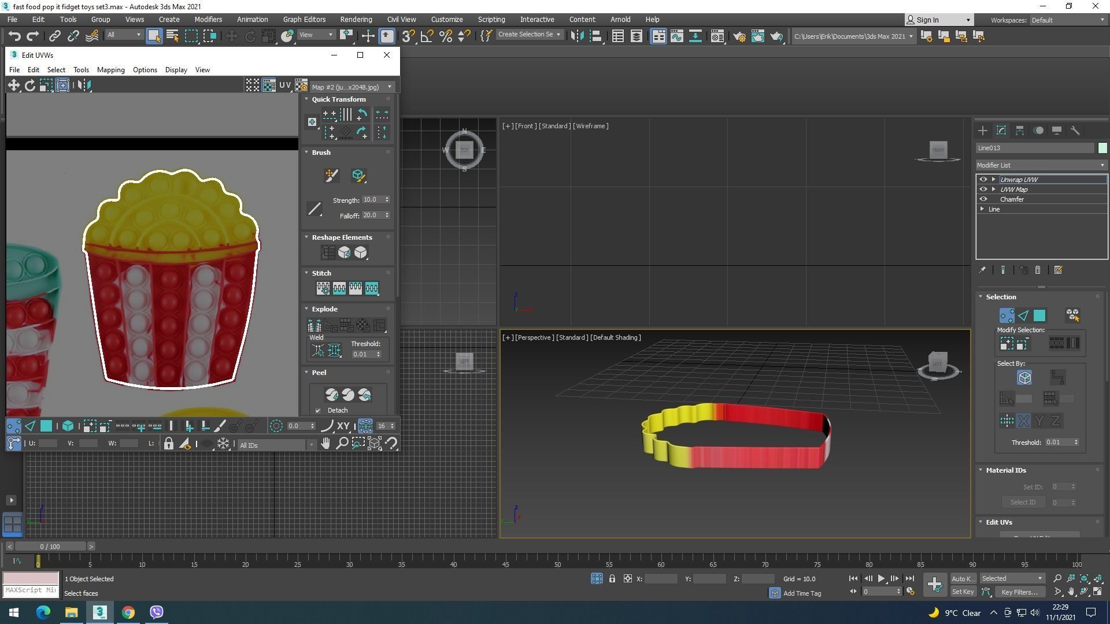Click the Set Key button
Screen dimensions: 1110x624
(963, 592)
